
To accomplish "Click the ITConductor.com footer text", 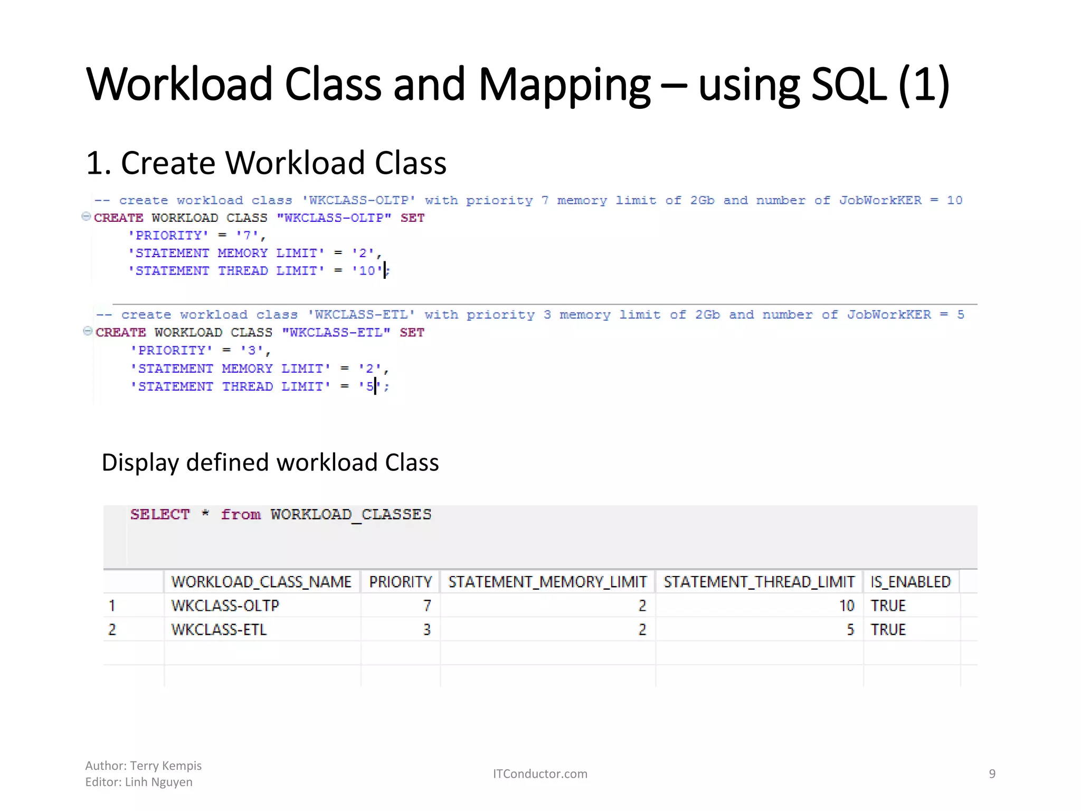I will [x=540, y=774].
